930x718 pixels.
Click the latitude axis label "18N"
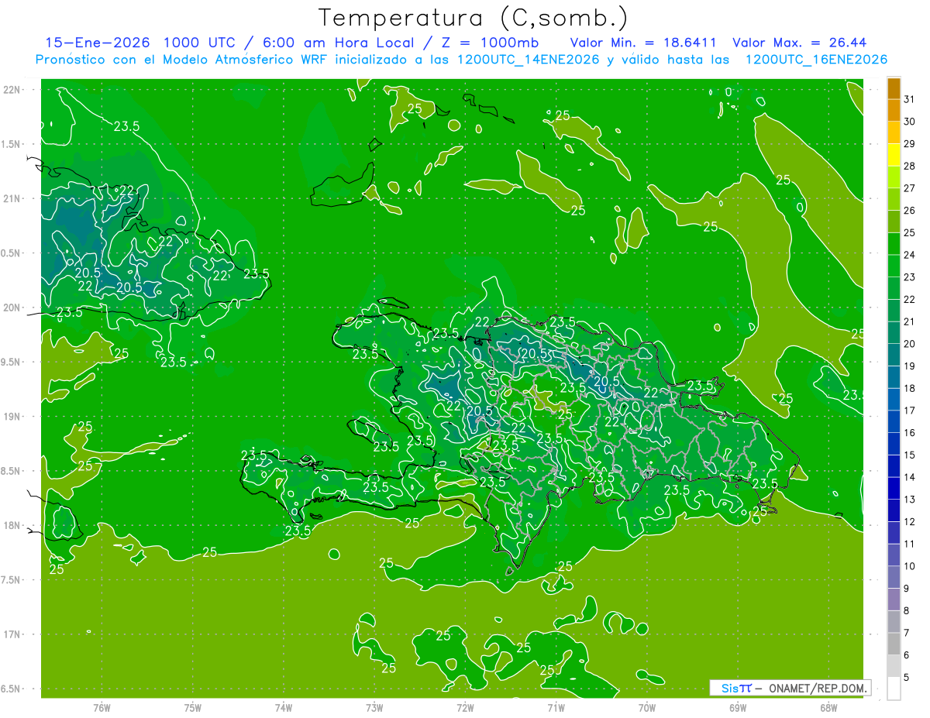point(12,525)
